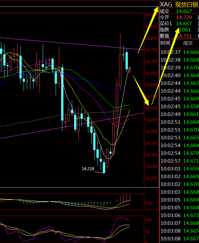The height and width of the screenshot is (243, 199).
Task: Select the tick row at 10:03:07
Action: [180, 223]
